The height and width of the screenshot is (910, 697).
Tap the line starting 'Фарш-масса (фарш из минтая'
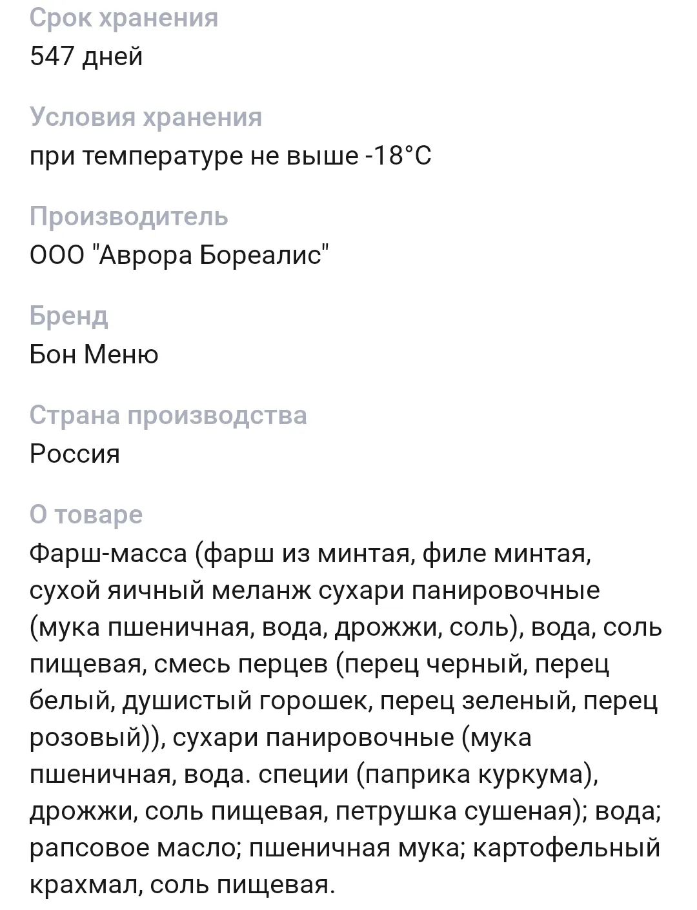point(310,554)
